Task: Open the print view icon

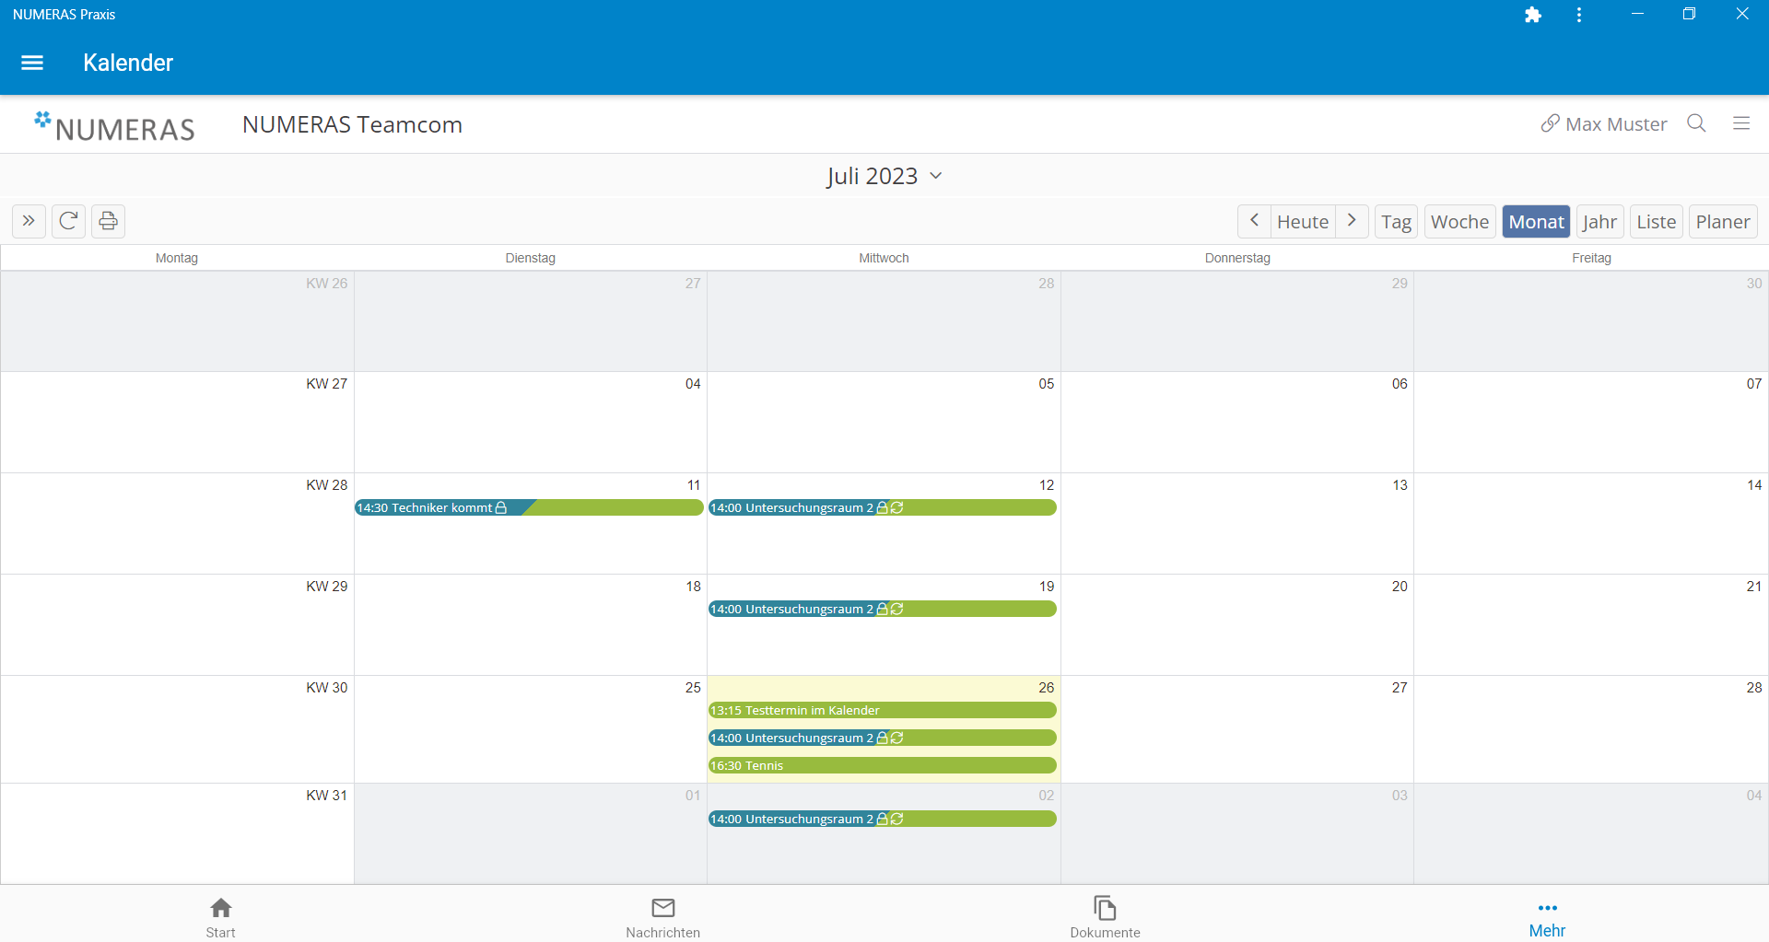Action: tap(108, 221)
